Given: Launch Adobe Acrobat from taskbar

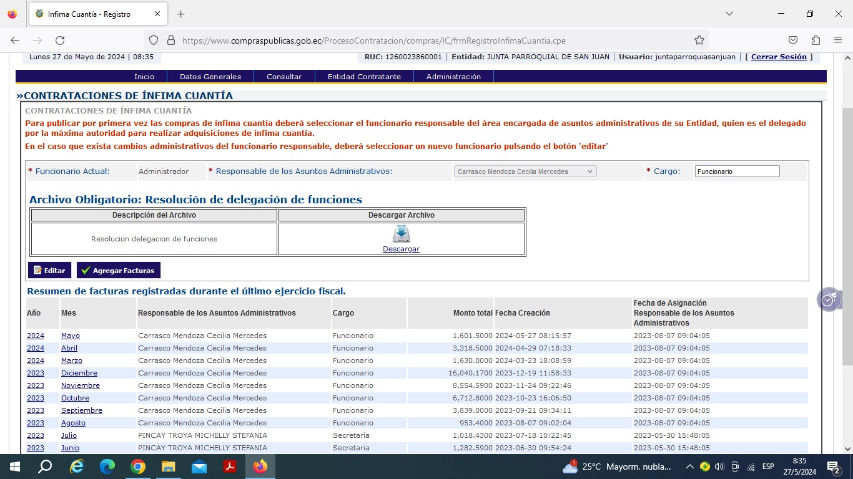Looking at the screenshot, I should [230, 467].
